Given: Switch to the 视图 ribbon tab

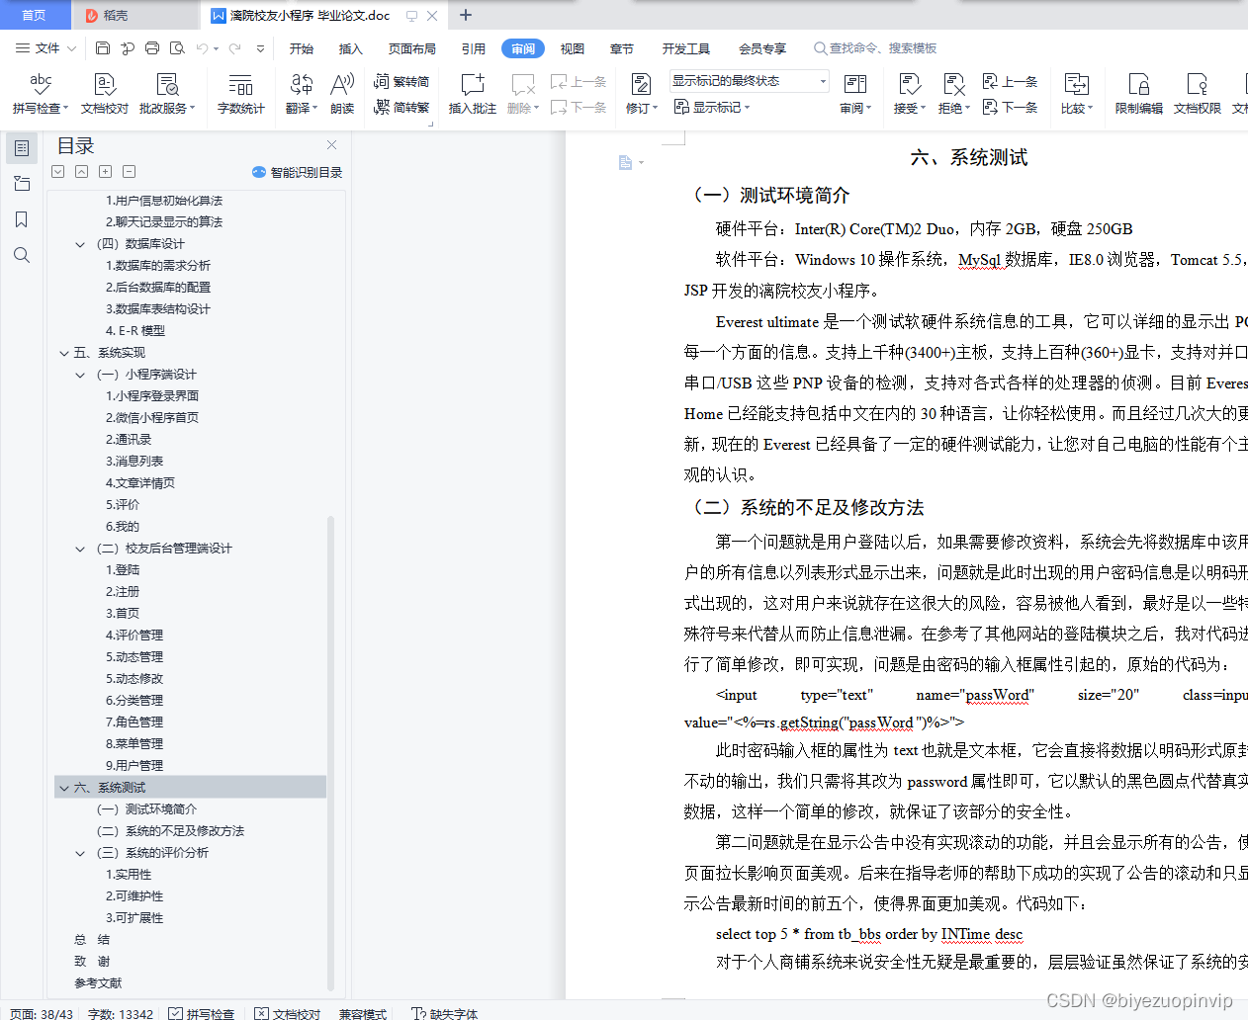Looking at the screenshot, I should coord(572,47).
